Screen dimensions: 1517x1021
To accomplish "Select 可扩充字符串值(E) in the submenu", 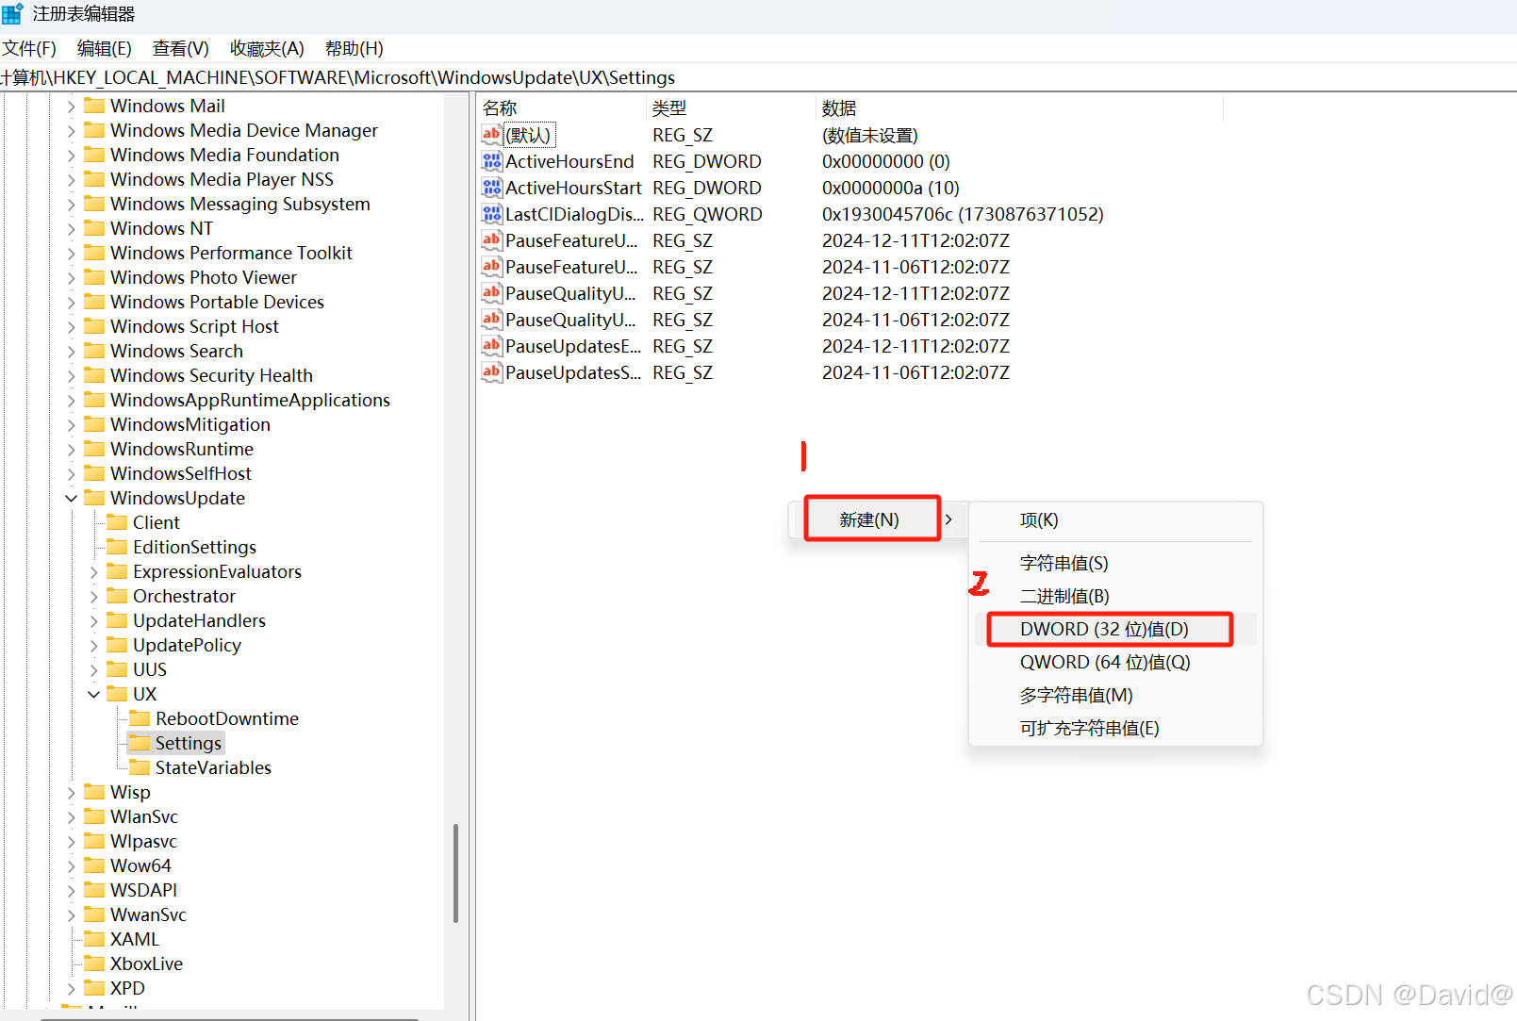I will point(1115,728).
